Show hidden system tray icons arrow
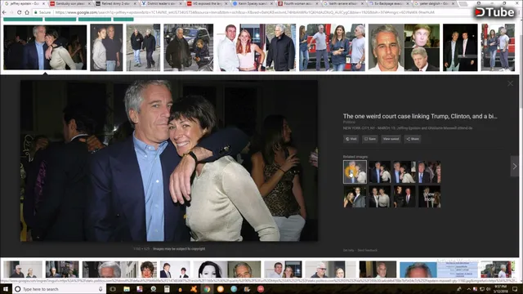This screenshot has height=294, width=523. 468,289
